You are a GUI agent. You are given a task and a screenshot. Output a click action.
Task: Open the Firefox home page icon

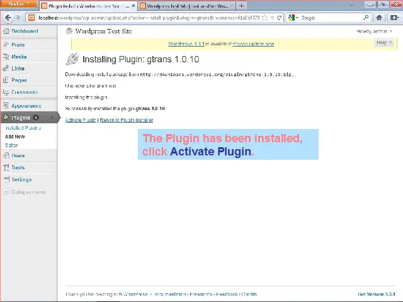[379, 18]
